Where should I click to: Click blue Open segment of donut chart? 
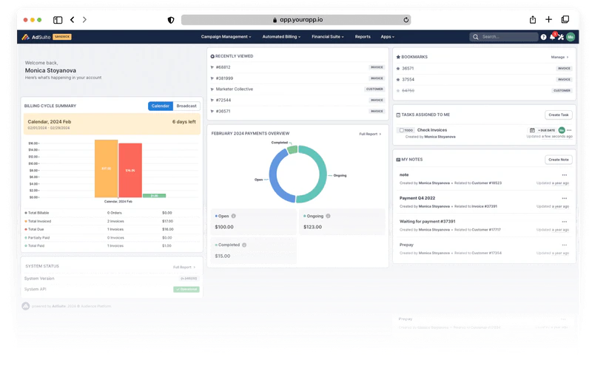pyautogui.click(x=275, y=179)
